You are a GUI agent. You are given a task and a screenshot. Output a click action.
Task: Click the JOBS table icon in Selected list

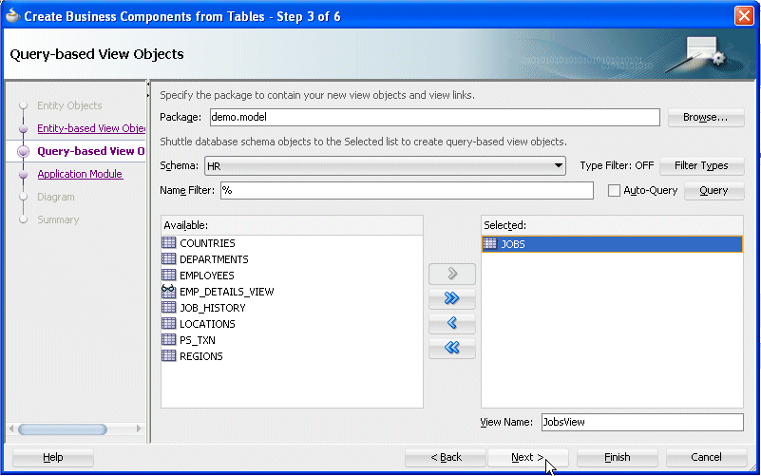(490, 243)
